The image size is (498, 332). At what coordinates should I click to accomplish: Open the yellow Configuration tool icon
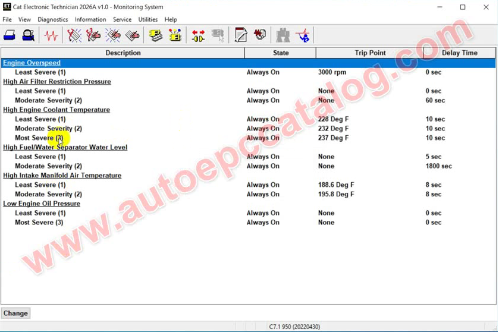(175, 35)
